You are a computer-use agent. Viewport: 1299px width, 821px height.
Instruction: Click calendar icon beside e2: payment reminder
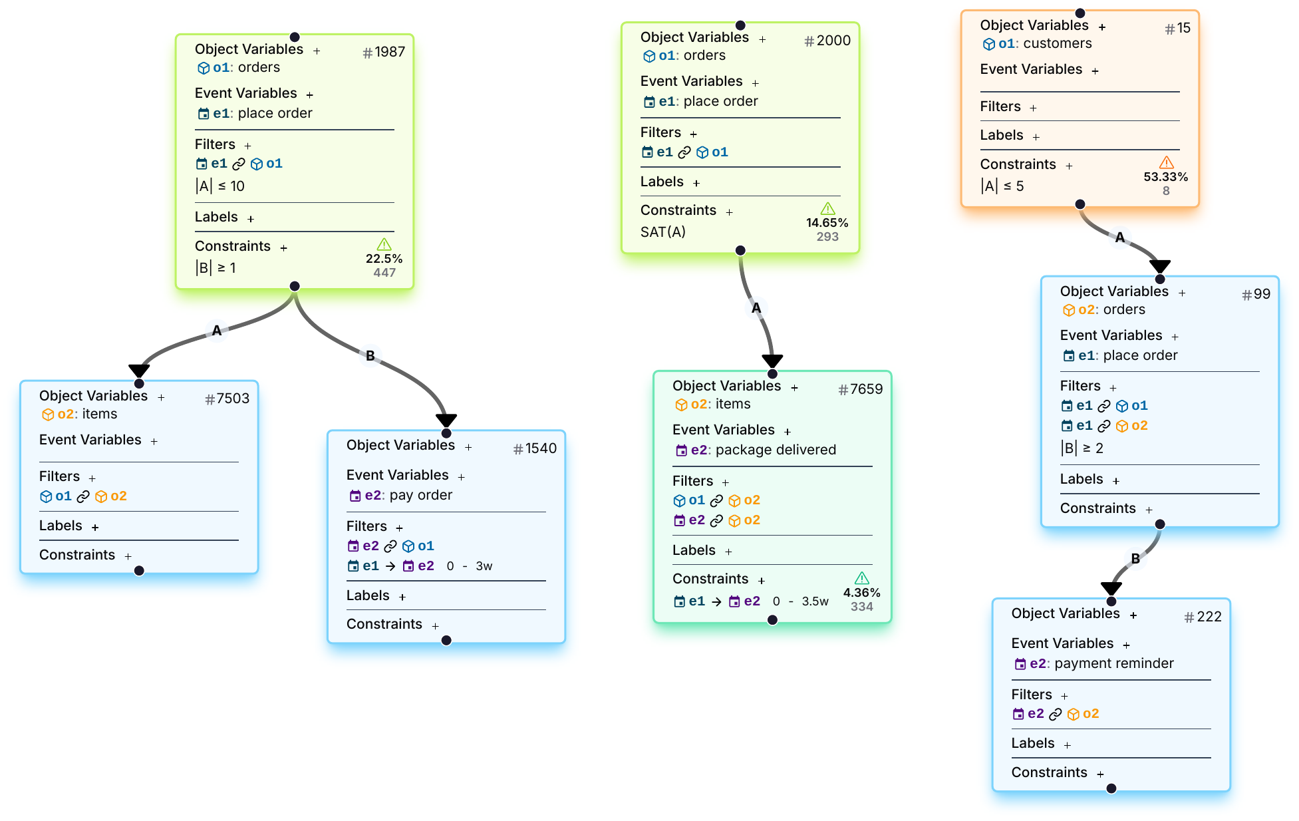(1020, 664)
